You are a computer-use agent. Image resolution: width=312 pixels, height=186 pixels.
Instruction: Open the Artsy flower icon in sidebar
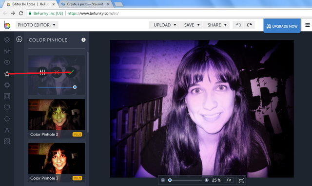7,85
